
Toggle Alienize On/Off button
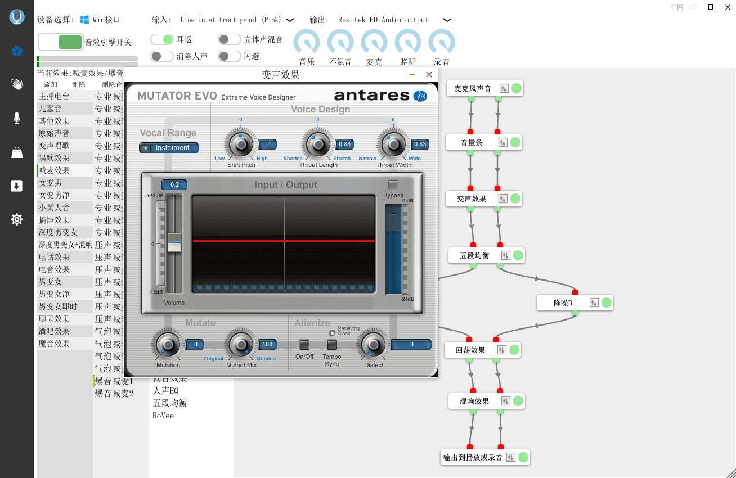pos(304,345)
